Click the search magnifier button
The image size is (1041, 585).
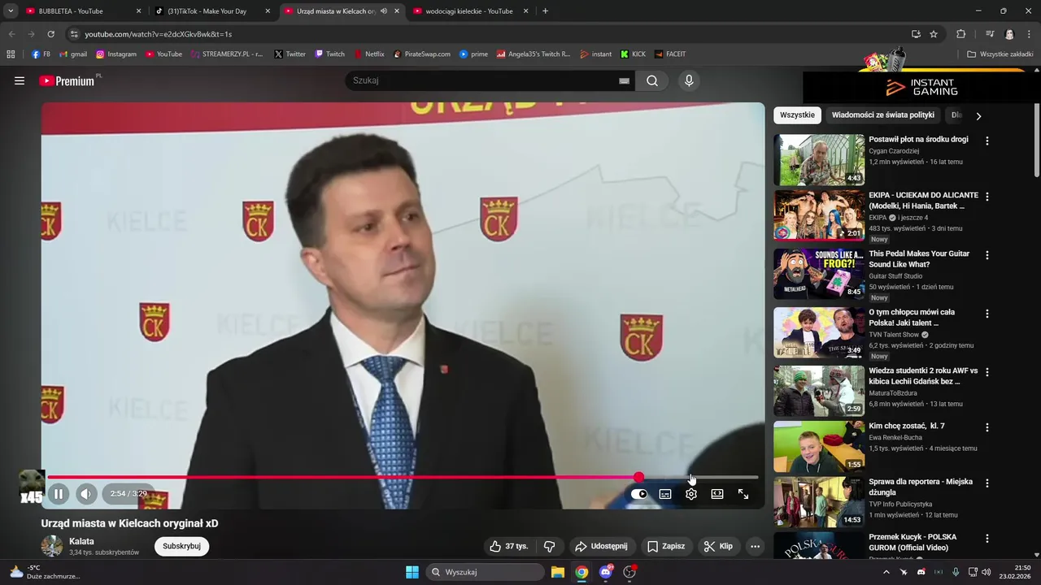tap(652, 80)
